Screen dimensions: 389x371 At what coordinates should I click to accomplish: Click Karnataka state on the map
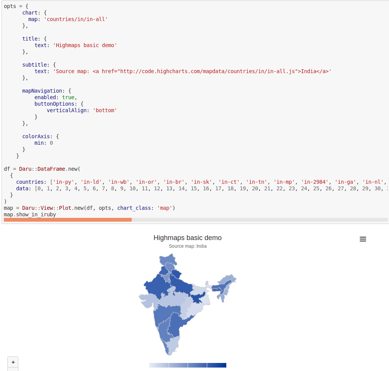(164, 330)
